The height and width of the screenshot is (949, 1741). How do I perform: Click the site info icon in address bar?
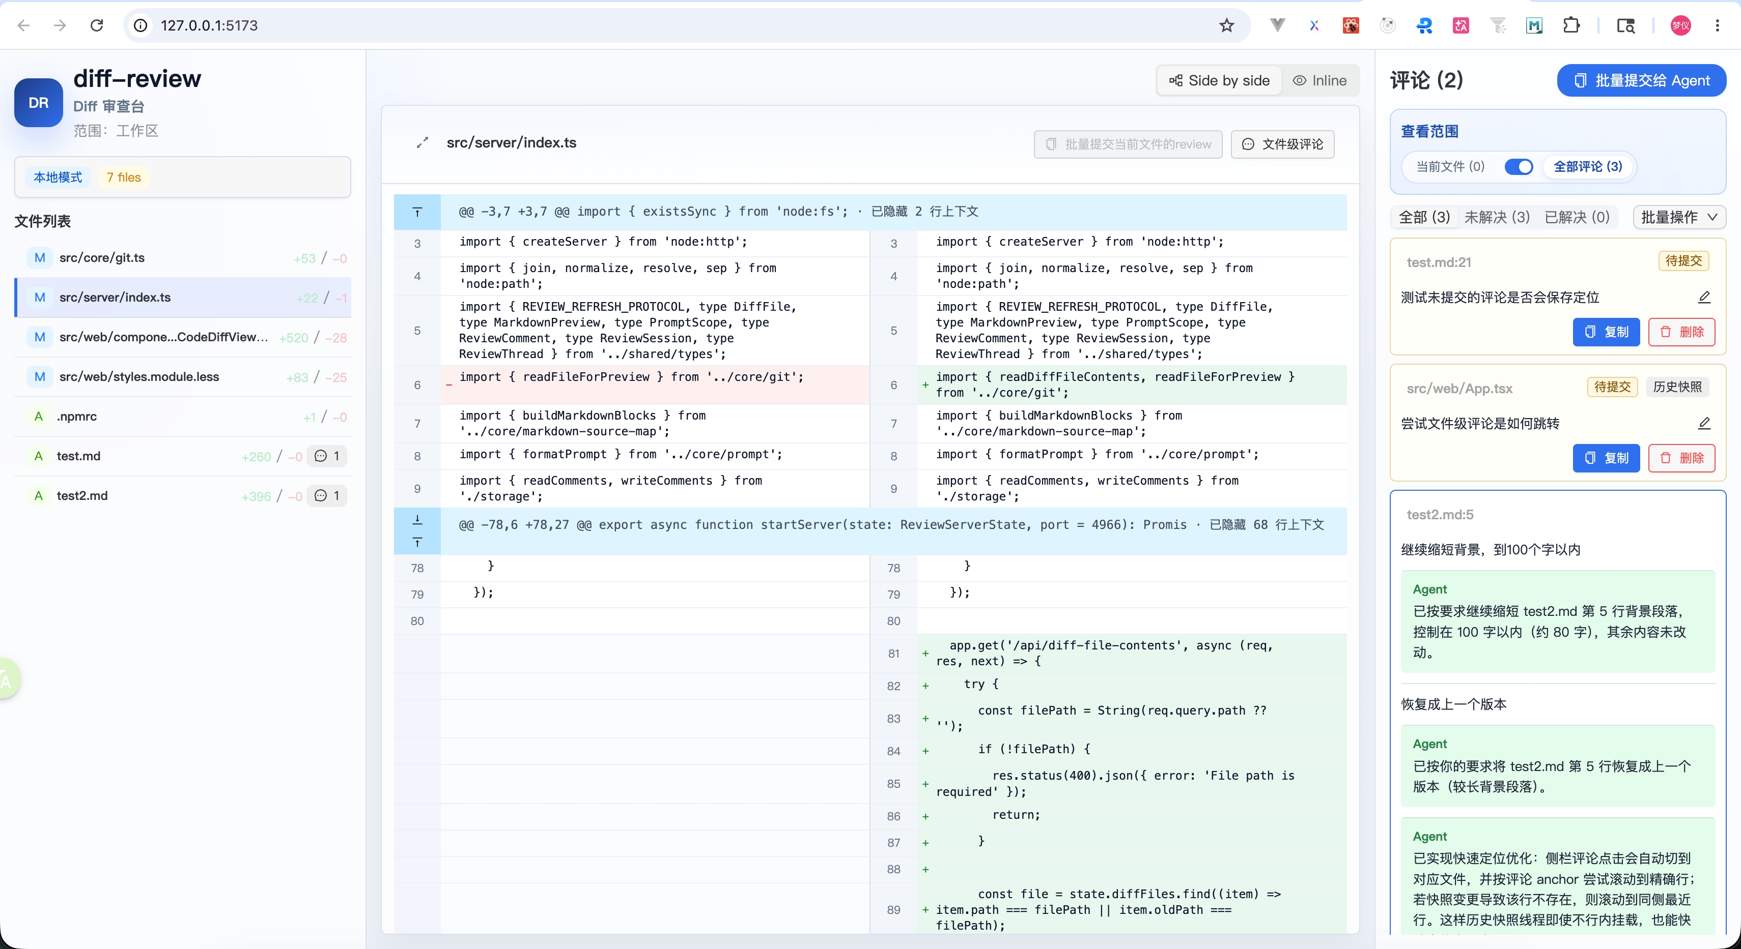(140, 25)
